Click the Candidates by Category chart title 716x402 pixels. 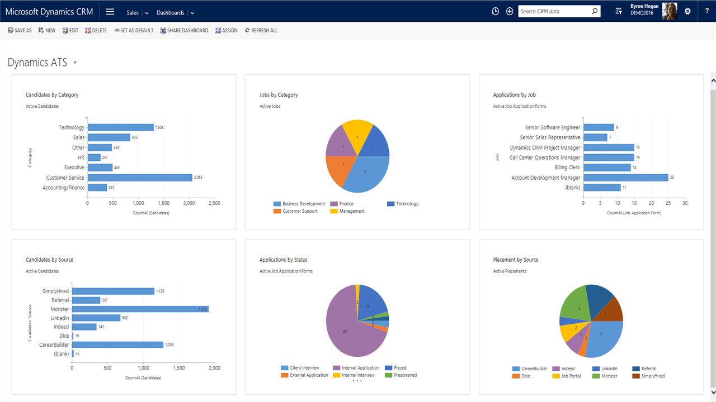[x=52, y=95]
